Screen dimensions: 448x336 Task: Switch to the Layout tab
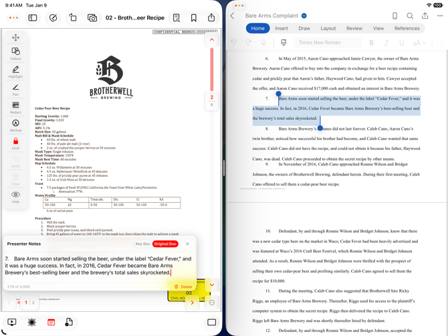click(328, 28)
